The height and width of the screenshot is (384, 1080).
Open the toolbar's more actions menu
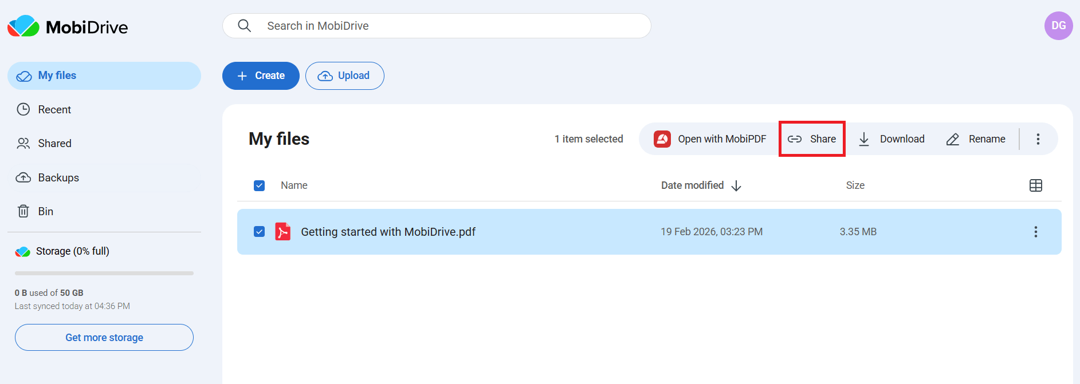pyautogui.click(x=1038, y=139)
